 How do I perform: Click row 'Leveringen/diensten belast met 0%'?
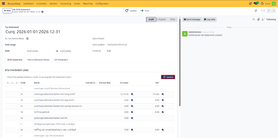coord(90,118)
